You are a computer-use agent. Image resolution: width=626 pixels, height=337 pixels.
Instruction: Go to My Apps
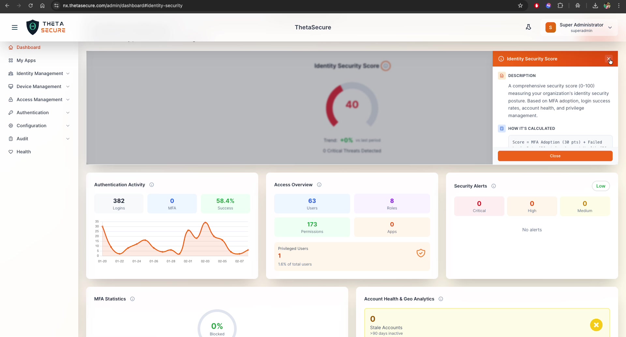[26, 60]
